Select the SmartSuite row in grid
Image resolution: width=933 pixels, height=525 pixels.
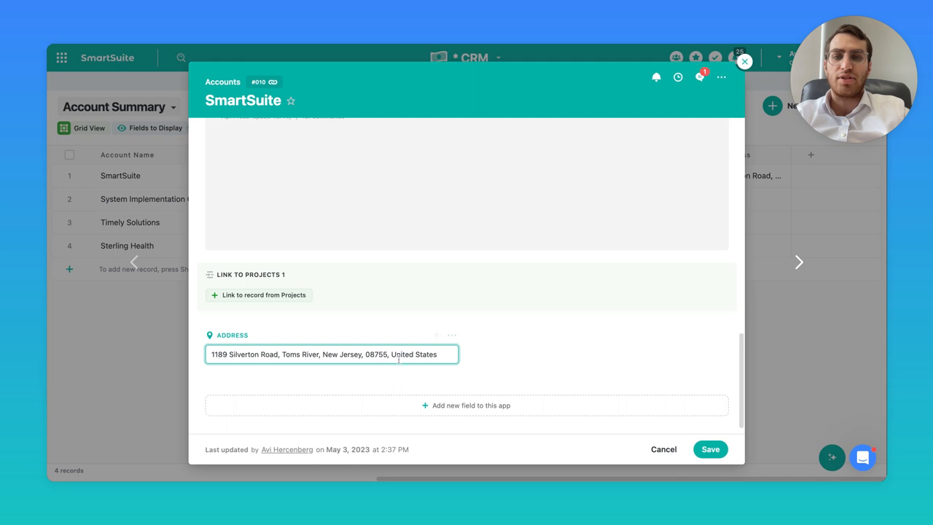(x=120, y=176)
